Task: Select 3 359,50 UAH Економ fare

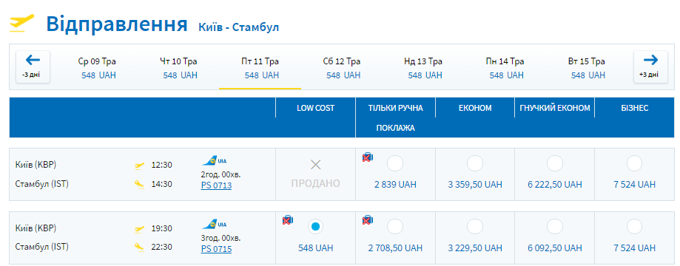Action: pyautogui.click(x=475, y=164)
